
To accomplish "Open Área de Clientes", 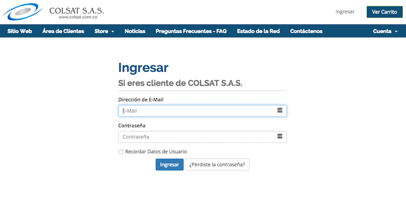I will coord(63,31).
